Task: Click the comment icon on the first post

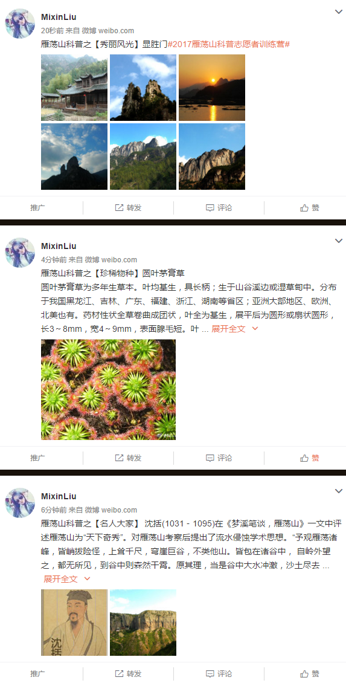Action: click(210, 208)
